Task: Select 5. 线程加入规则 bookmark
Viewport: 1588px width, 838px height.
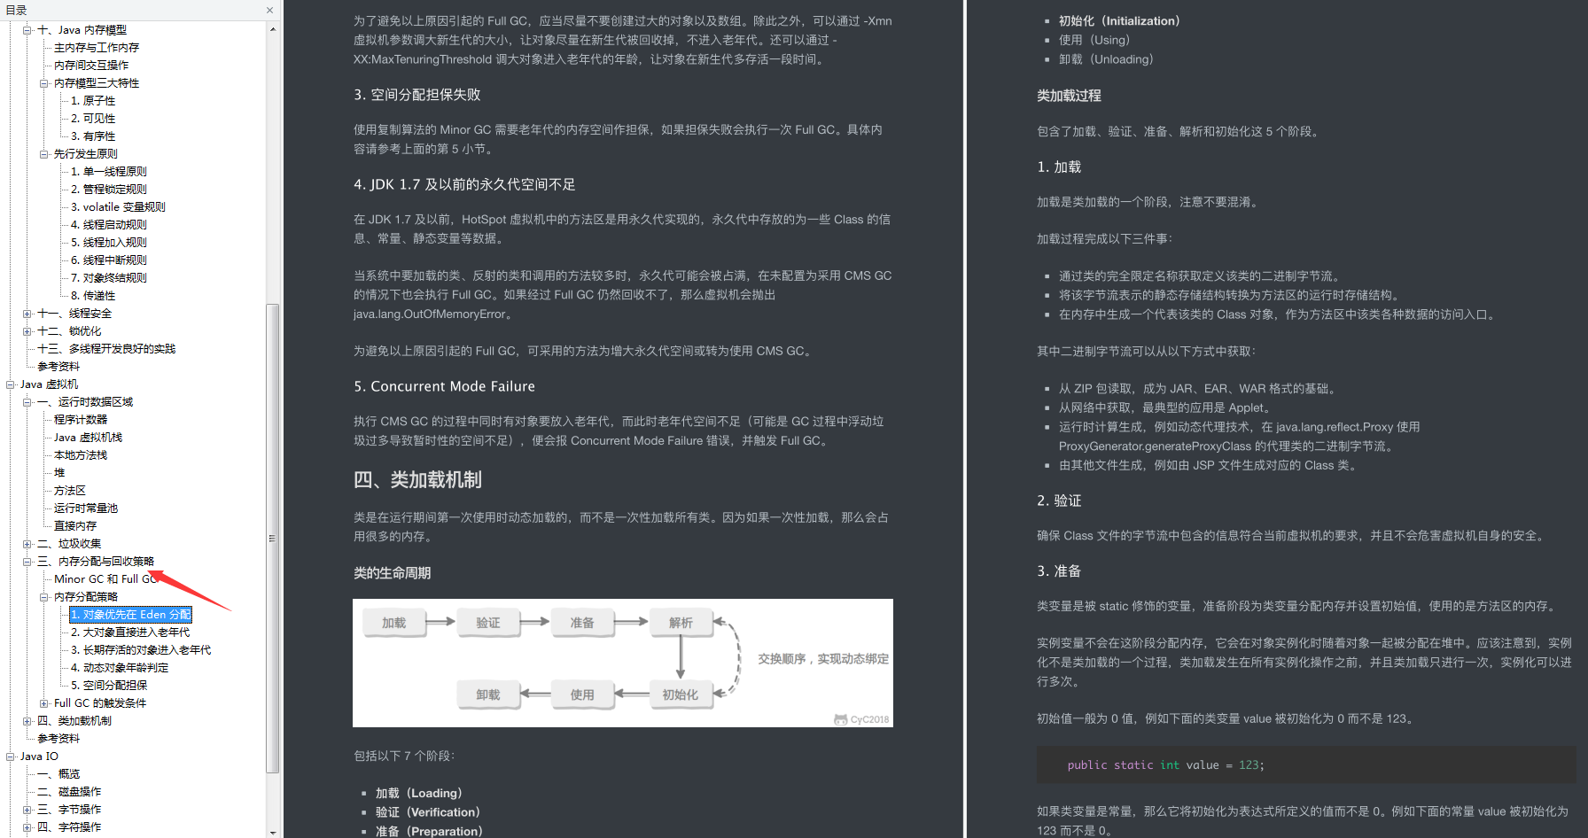Action: pyautogui.click(x=109, y=243)
